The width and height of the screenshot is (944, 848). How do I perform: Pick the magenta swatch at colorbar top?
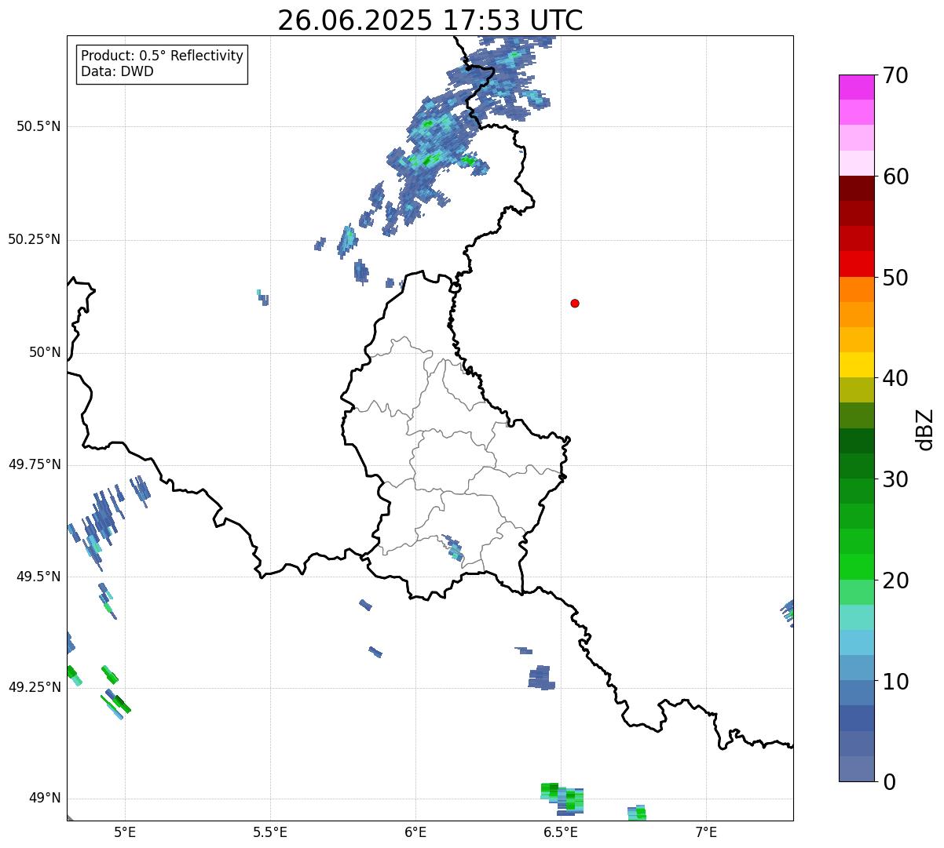click(857, 87)
